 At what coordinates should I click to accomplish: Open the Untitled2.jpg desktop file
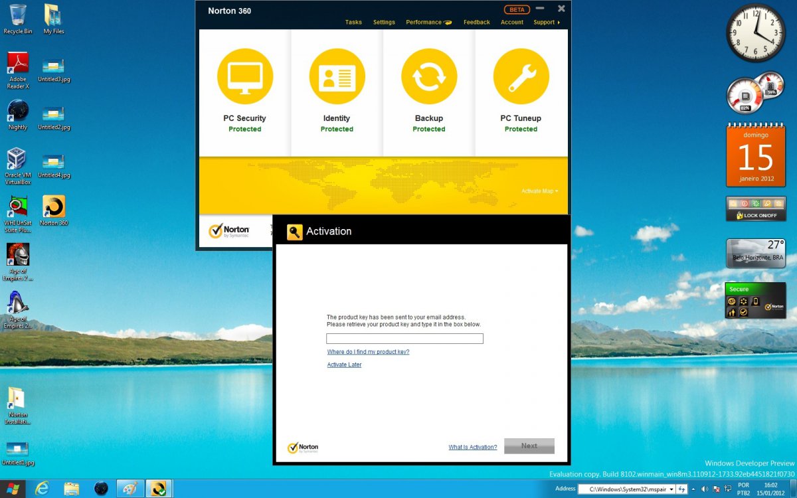[54, 118]
